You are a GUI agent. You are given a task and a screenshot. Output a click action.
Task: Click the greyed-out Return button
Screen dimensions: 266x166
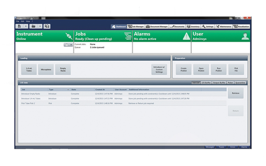tap(236, 111)
